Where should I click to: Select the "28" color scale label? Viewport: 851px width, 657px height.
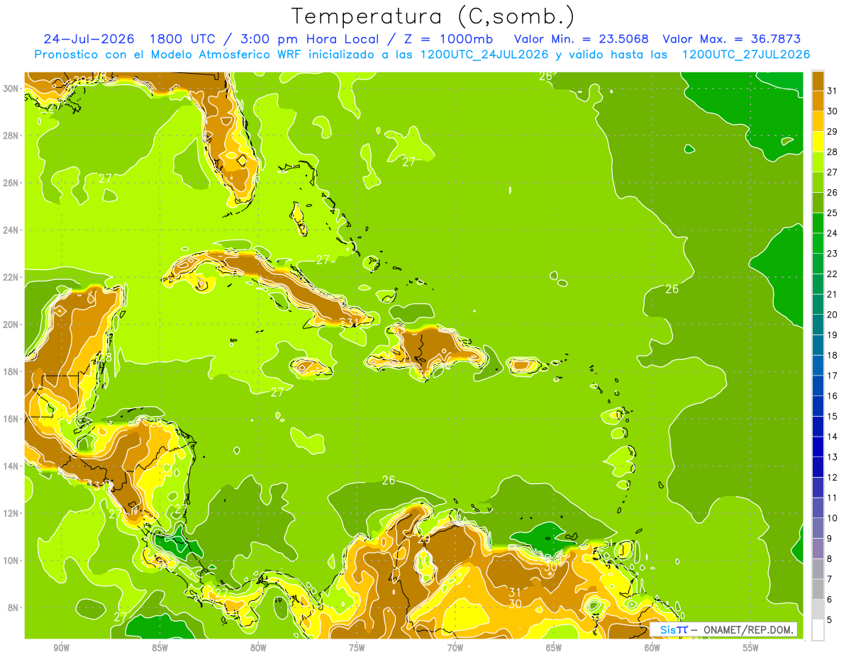pos(833,152)
